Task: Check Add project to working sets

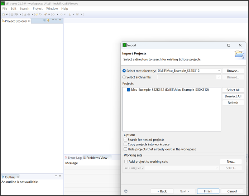Action: point(126,162)
